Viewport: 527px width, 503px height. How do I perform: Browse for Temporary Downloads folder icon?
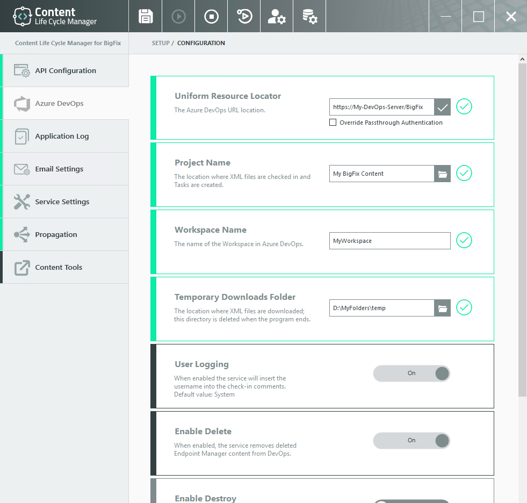(442, 308)
